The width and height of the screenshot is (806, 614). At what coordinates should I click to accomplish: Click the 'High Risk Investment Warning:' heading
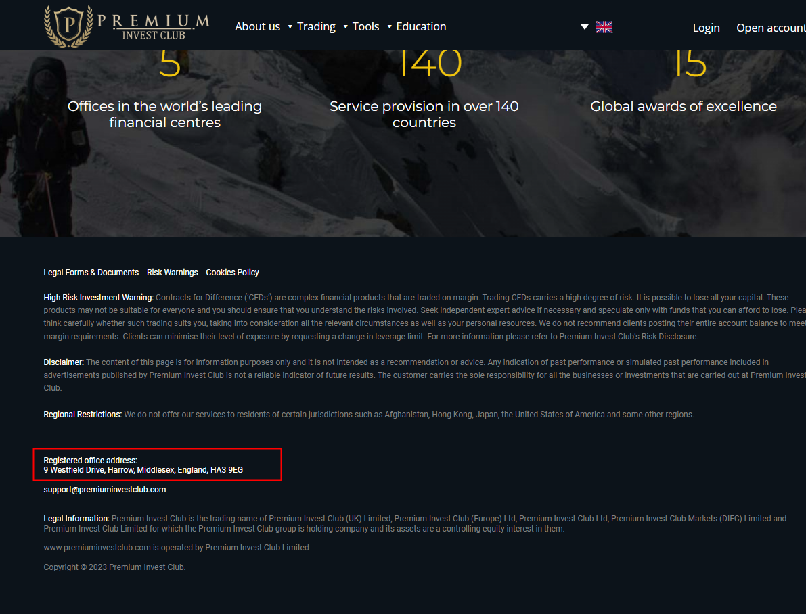click(x=99, y=298)
